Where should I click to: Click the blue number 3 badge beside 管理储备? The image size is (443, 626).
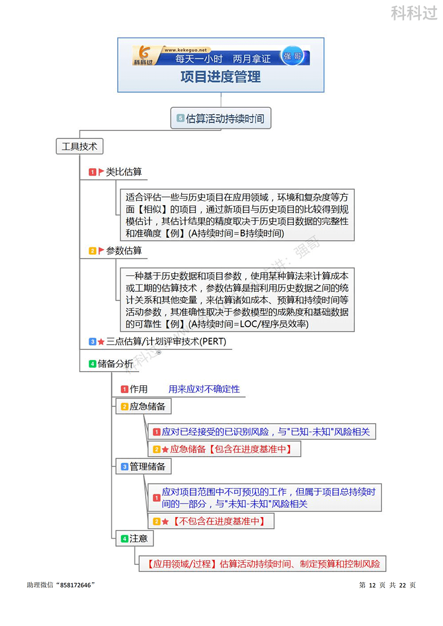pyautogui.click(x=125, y=467)
